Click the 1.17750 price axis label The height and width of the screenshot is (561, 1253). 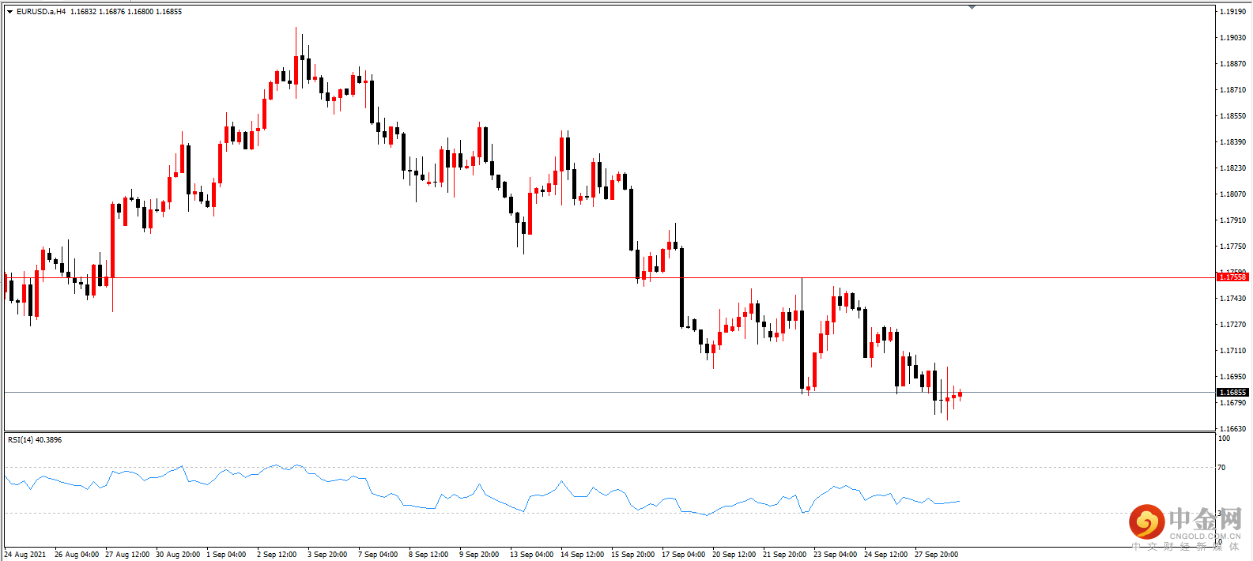(x=1232, y=247)
